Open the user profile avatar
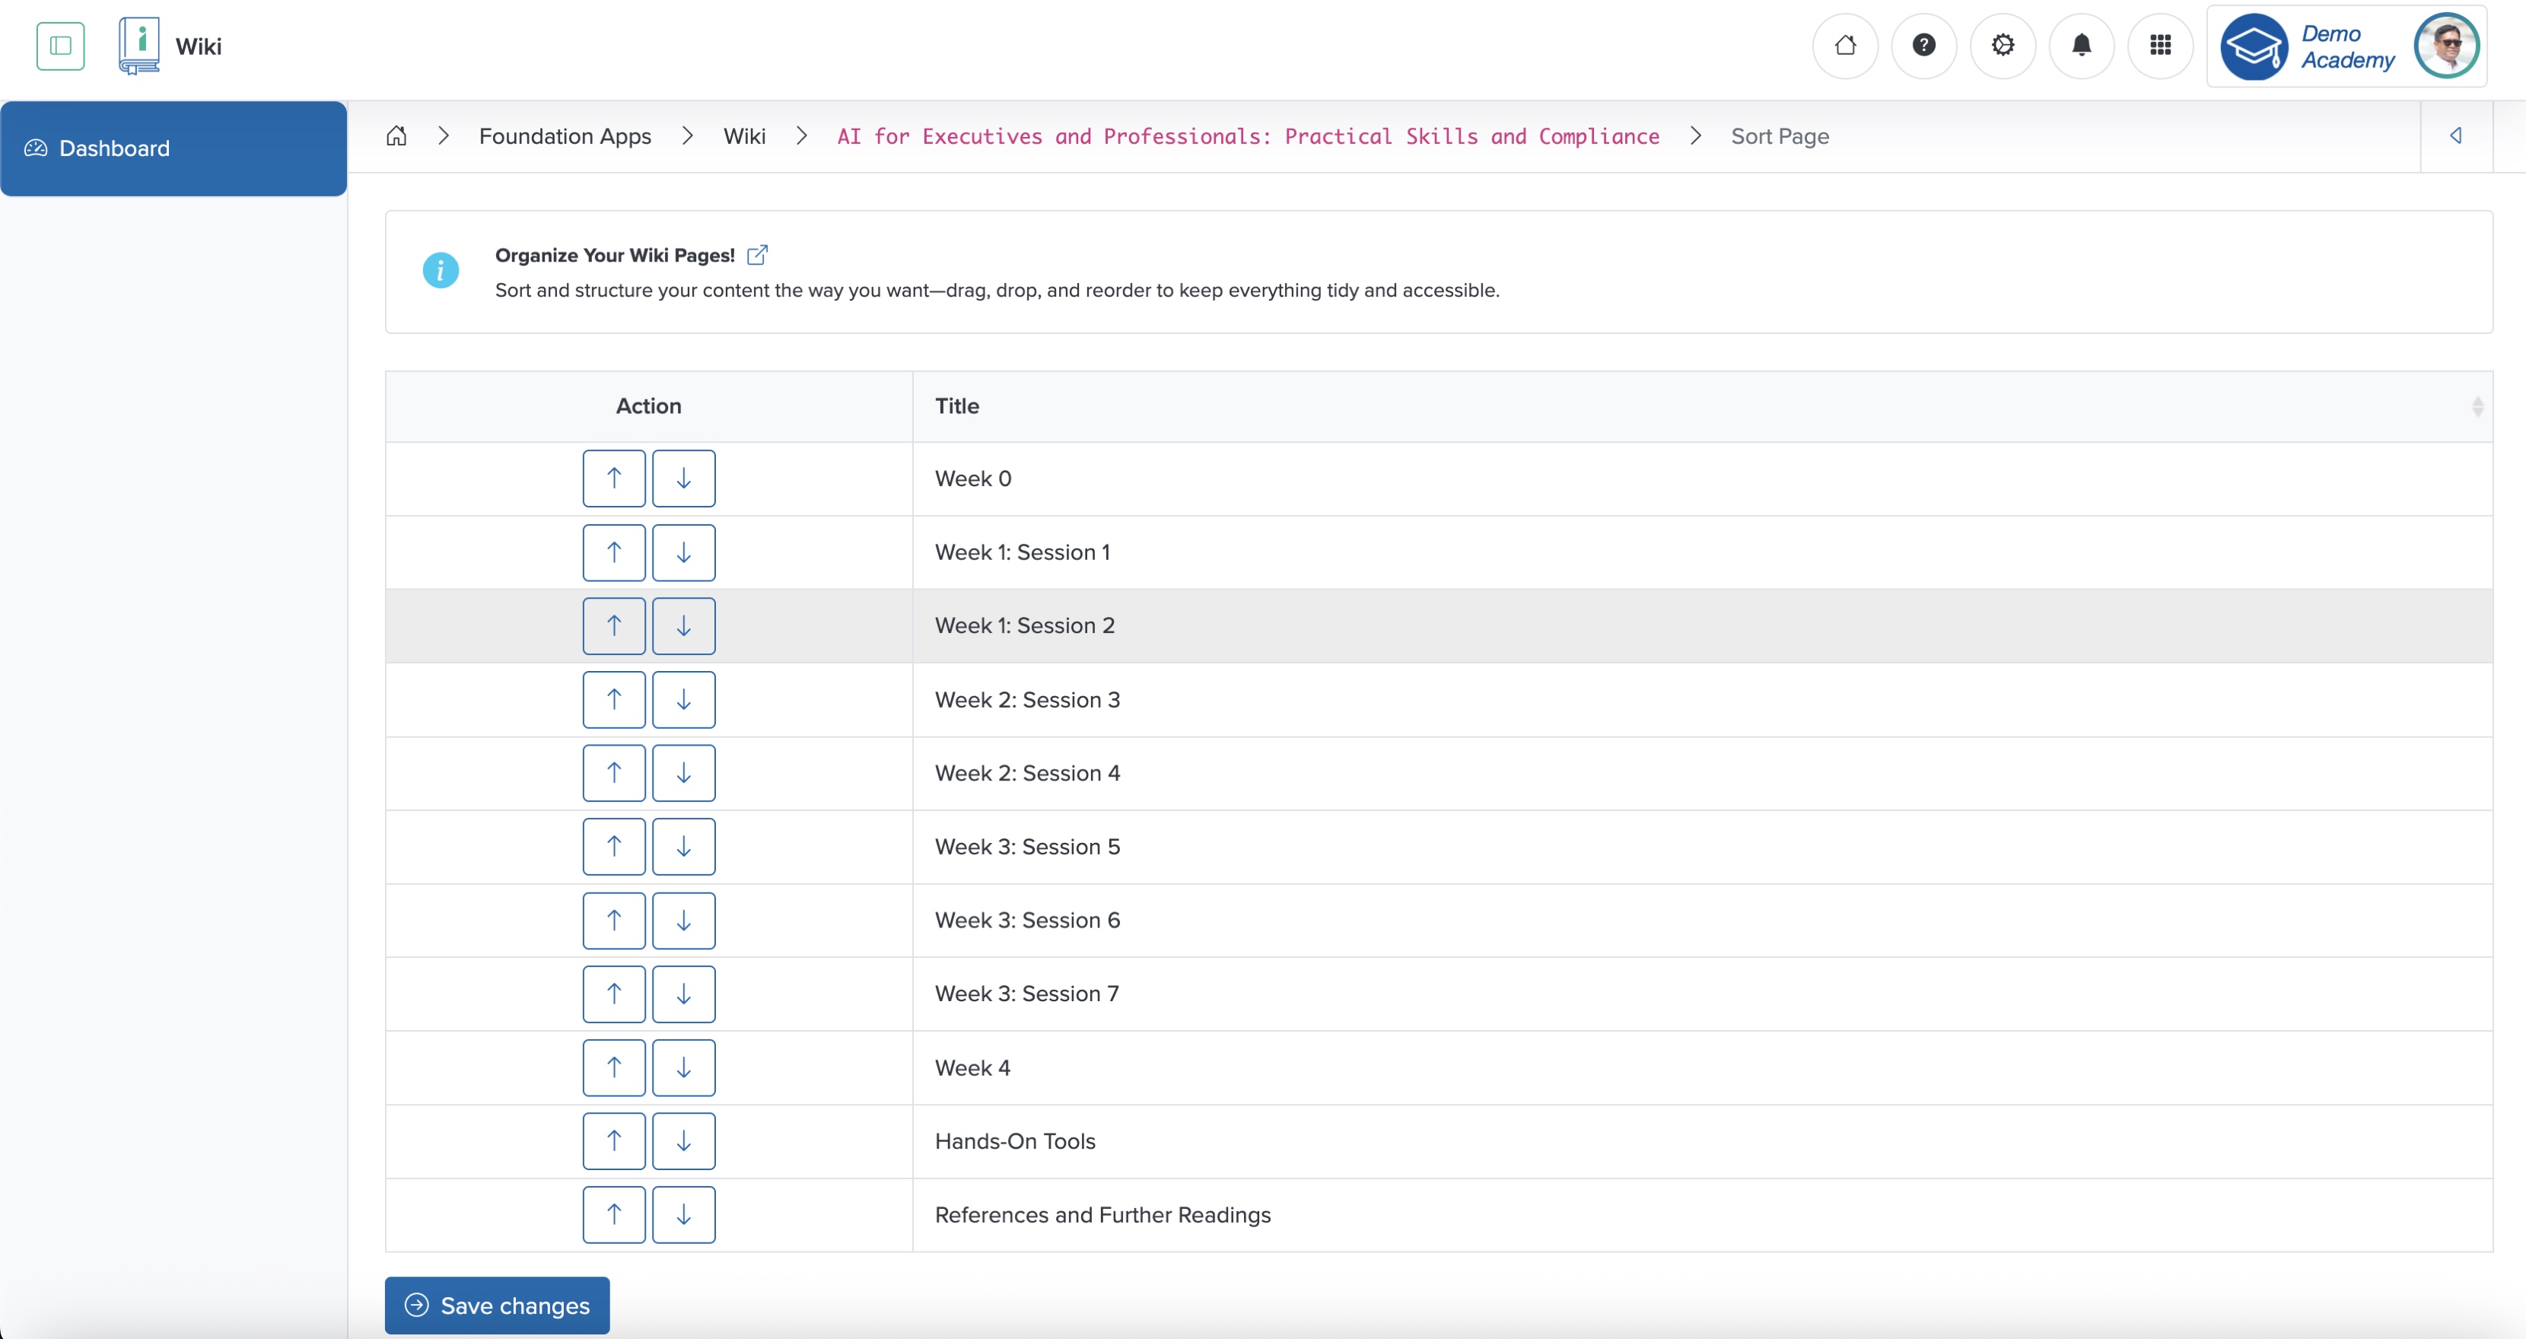Screen dimensions: 2526x1339 click(x=2445, y=45)
